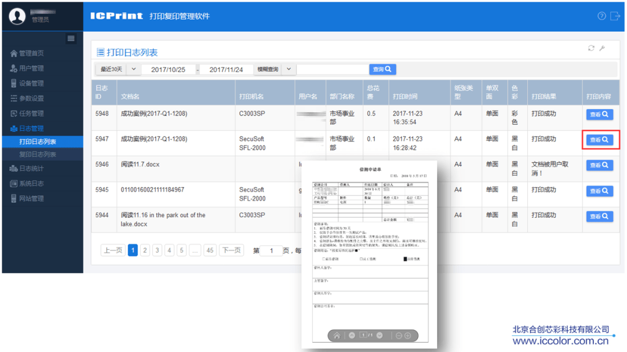Zoom out of the preview with the minus icon
Viewport: 627px width, 352px height.
coord(399,335)
